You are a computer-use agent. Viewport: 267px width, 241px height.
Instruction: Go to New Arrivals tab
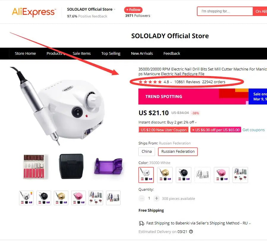[x=142, y=54]
